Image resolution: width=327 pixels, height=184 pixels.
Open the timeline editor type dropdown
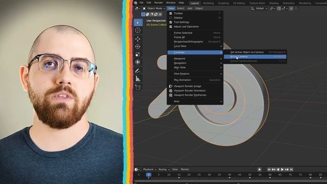[137, 169]
